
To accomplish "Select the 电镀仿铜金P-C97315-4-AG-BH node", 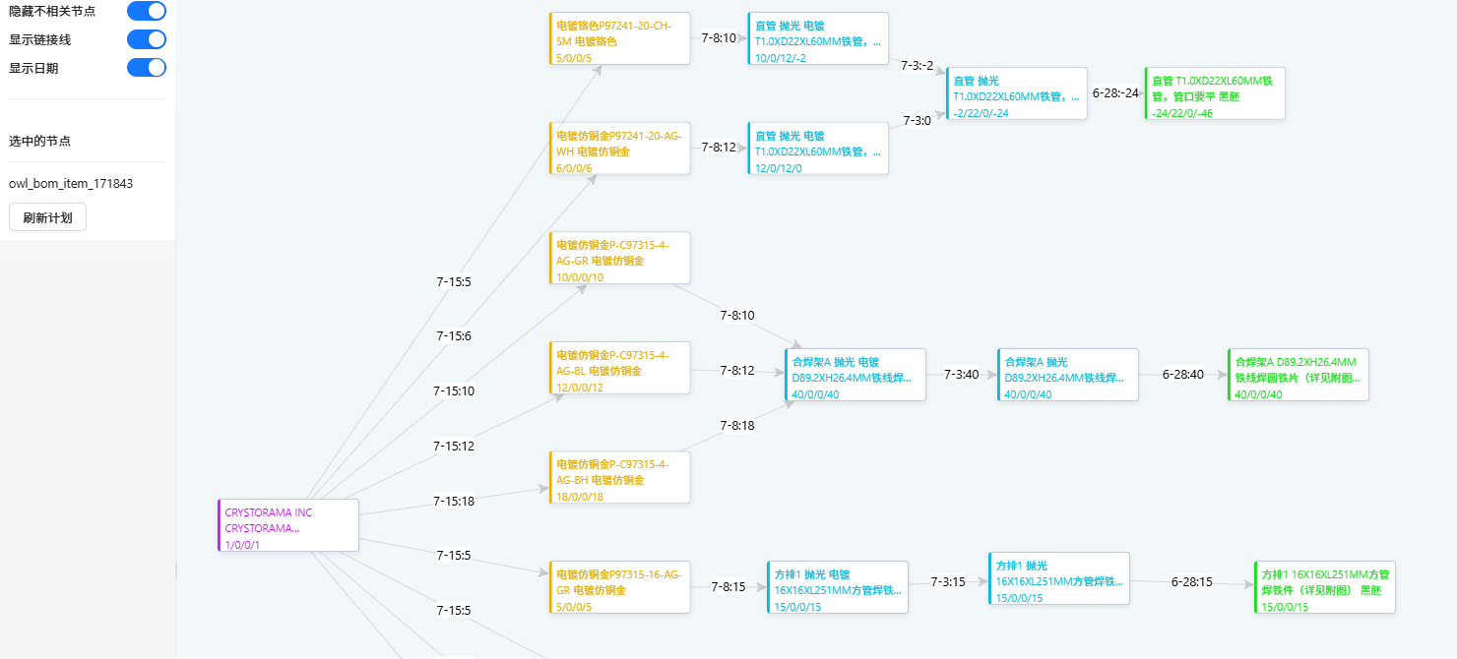I will 620,478.
